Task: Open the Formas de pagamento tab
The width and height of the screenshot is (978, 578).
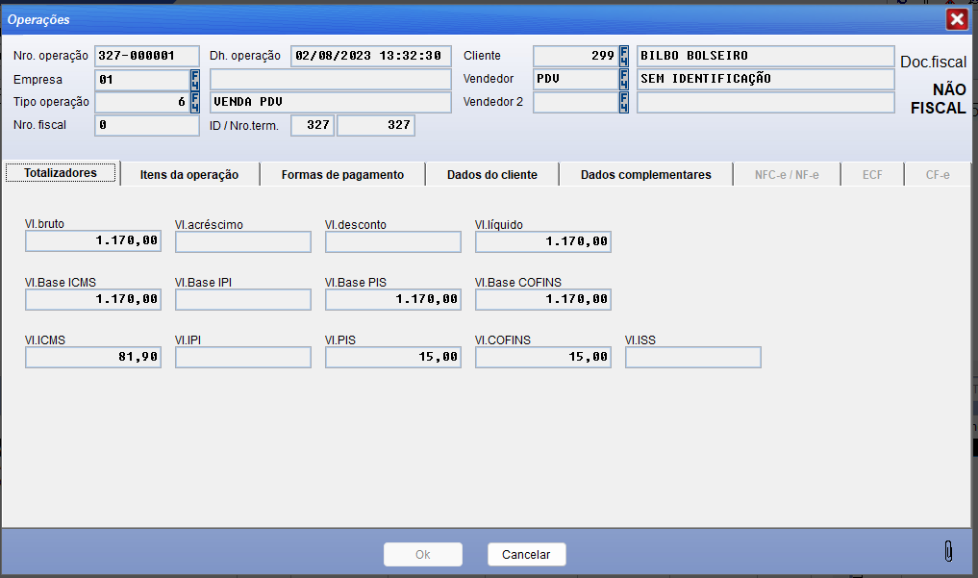Action: (342, 175)
